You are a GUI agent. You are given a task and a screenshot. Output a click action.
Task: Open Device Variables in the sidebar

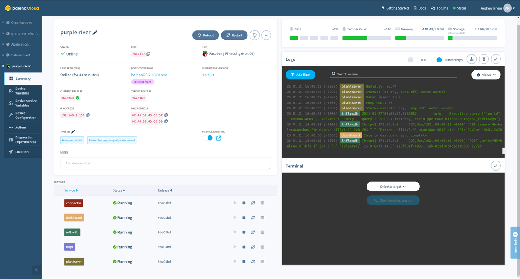(23, 91)
